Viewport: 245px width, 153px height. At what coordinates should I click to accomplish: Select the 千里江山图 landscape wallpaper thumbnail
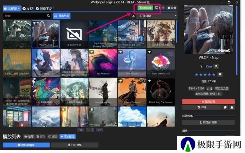(x=17, y=63)
